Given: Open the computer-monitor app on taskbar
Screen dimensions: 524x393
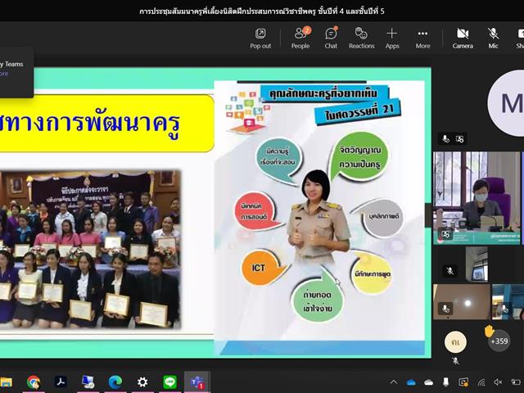Looking at the screenshot, I should pyautogui.click(x=88, y=382).
